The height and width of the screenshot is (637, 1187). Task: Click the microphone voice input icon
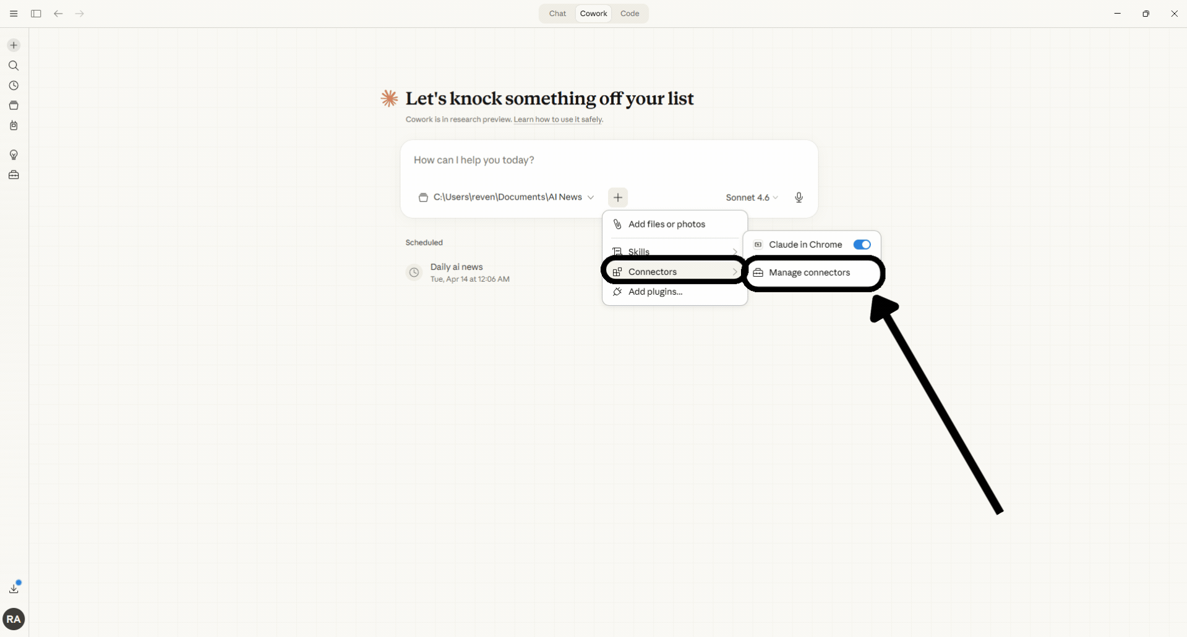799,197
